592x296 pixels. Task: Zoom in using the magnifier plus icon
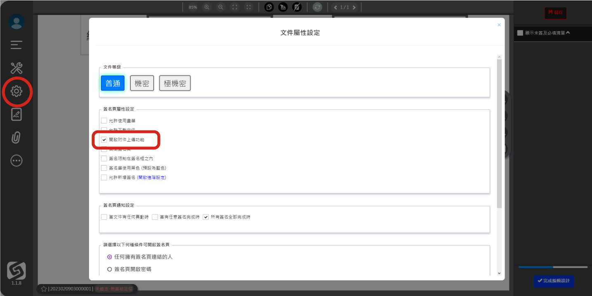[207, 7]
